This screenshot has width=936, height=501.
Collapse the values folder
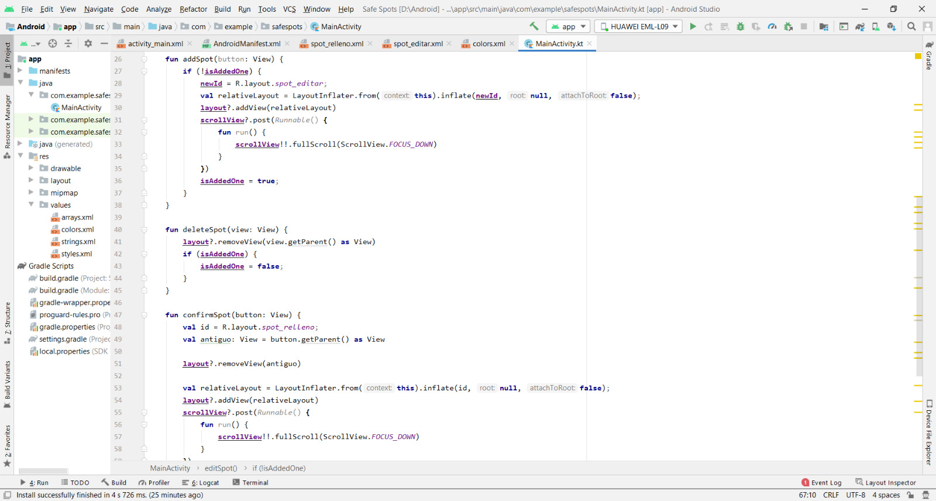(31, 205)
